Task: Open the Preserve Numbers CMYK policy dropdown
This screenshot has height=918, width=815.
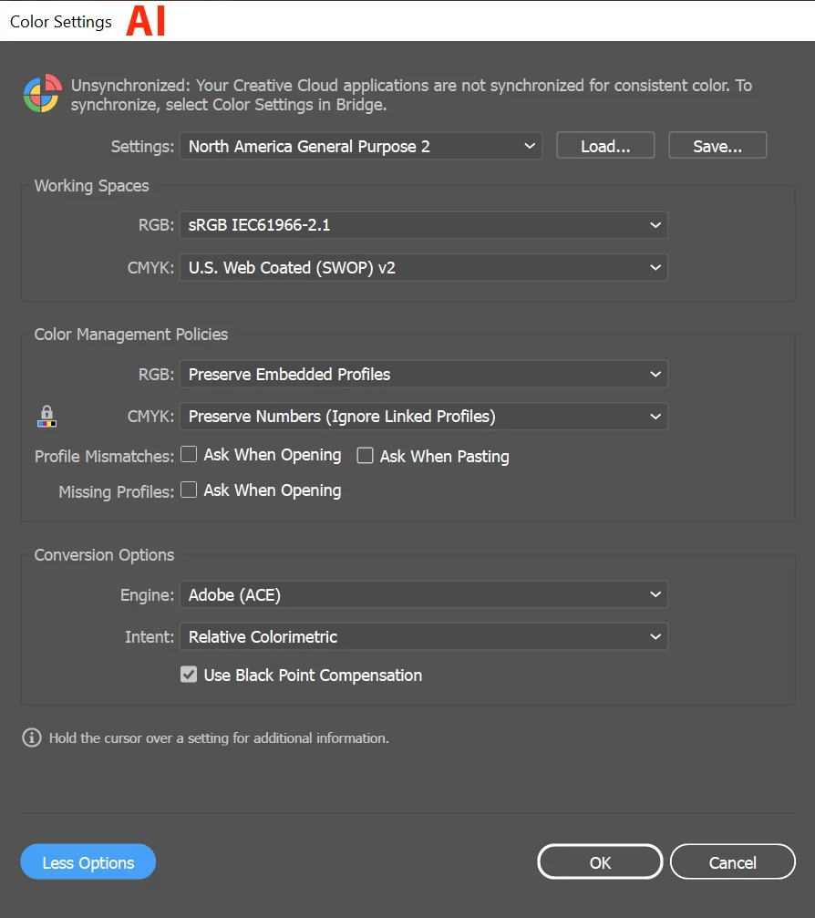Action: pyautogui.click(x=423, y=417)
